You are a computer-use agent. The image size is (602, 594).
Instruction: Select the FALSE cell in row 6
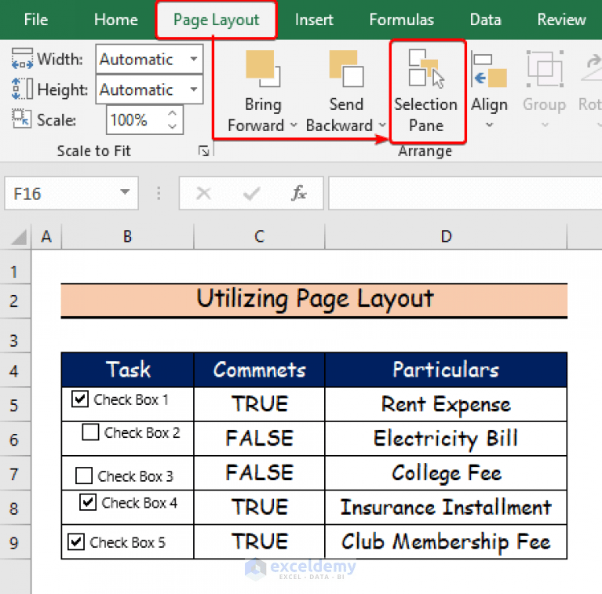(259, 438)
